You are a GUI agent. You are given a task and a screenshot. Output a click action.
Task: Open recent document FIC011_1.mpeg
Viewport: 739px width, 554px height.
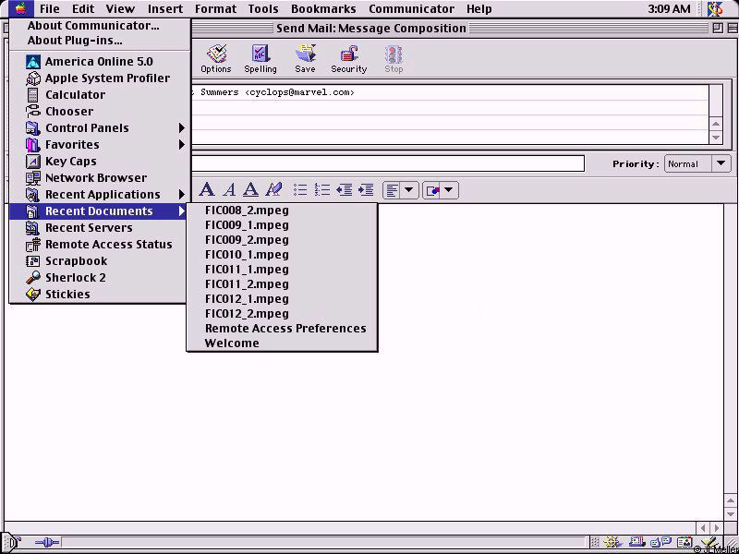click(282, 270)
